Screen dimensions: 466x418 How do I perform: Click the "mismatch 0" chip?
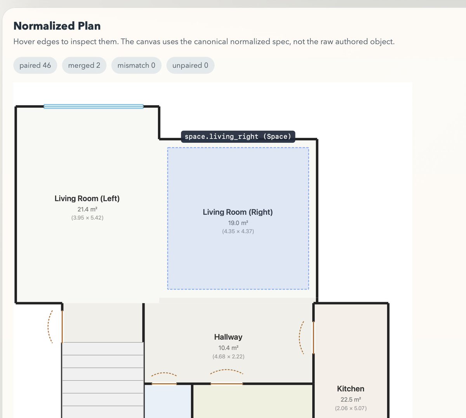(136, 65)
